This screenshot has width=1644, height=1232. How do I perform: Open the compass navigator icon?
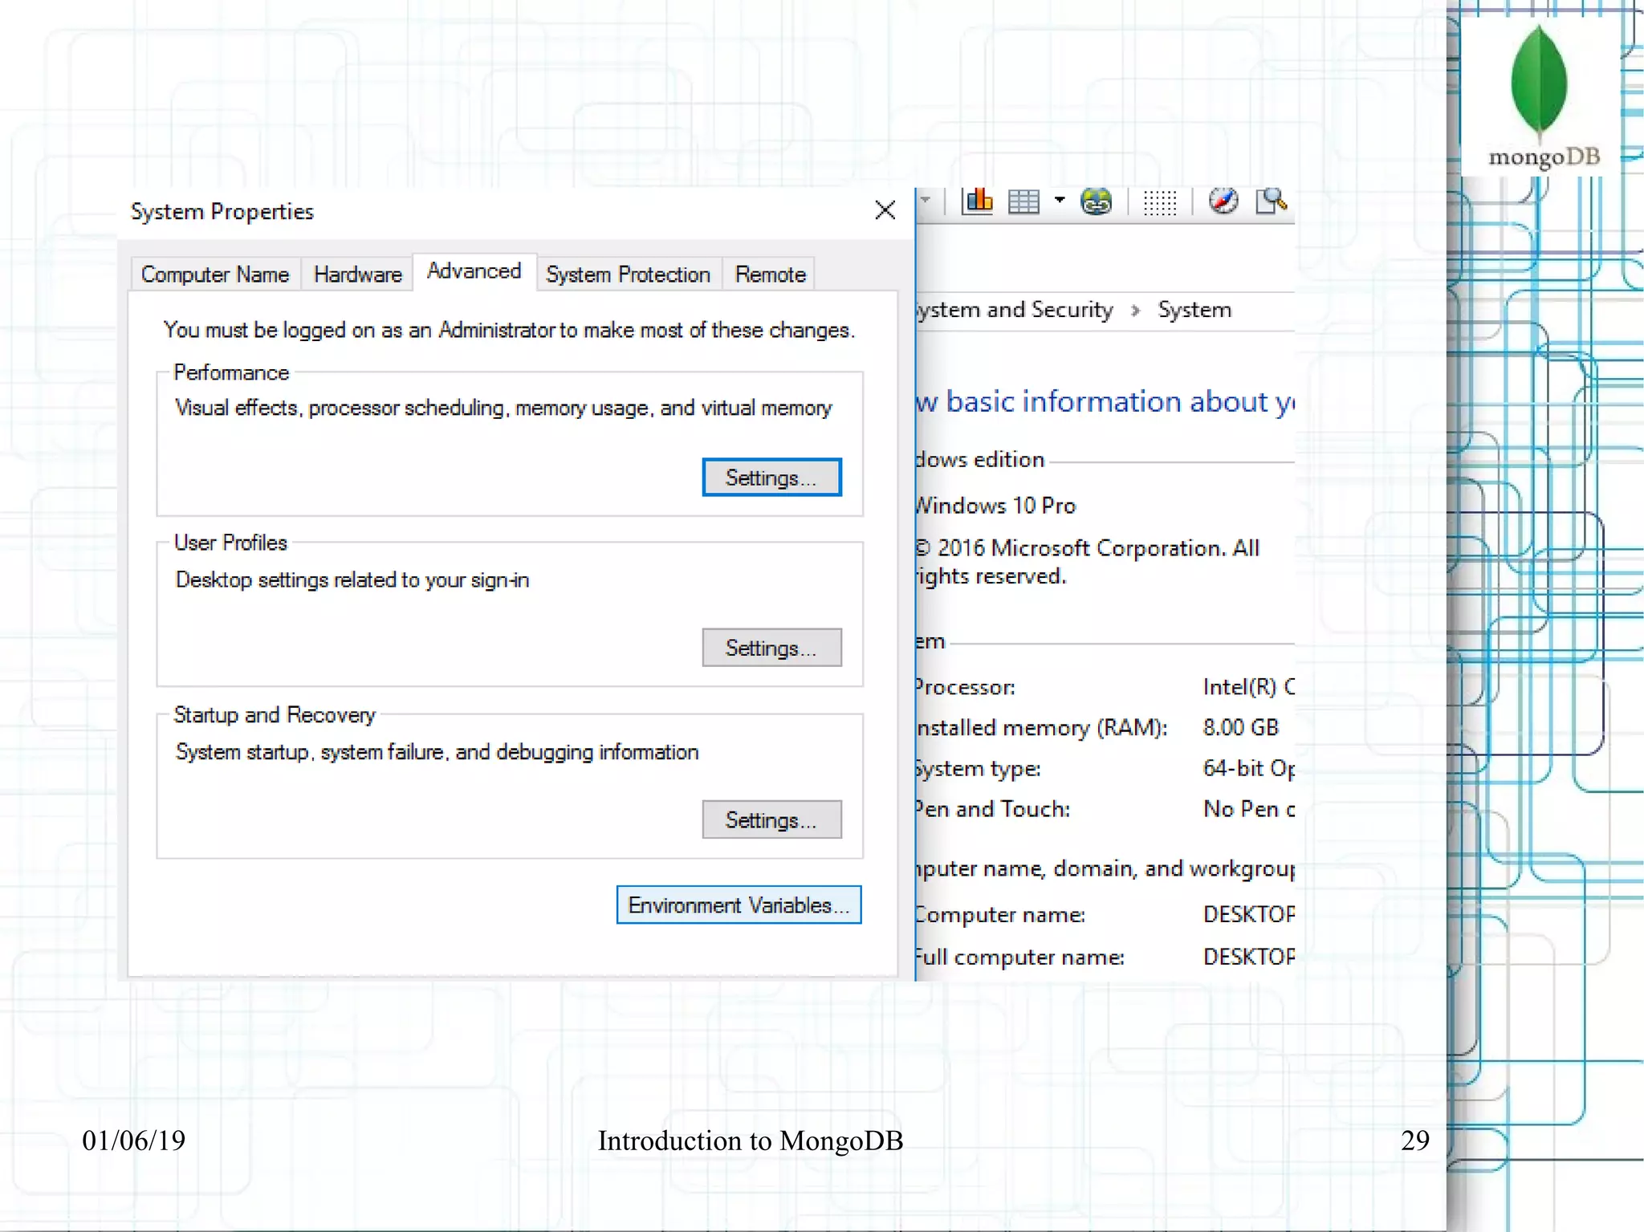(1223, 201)
